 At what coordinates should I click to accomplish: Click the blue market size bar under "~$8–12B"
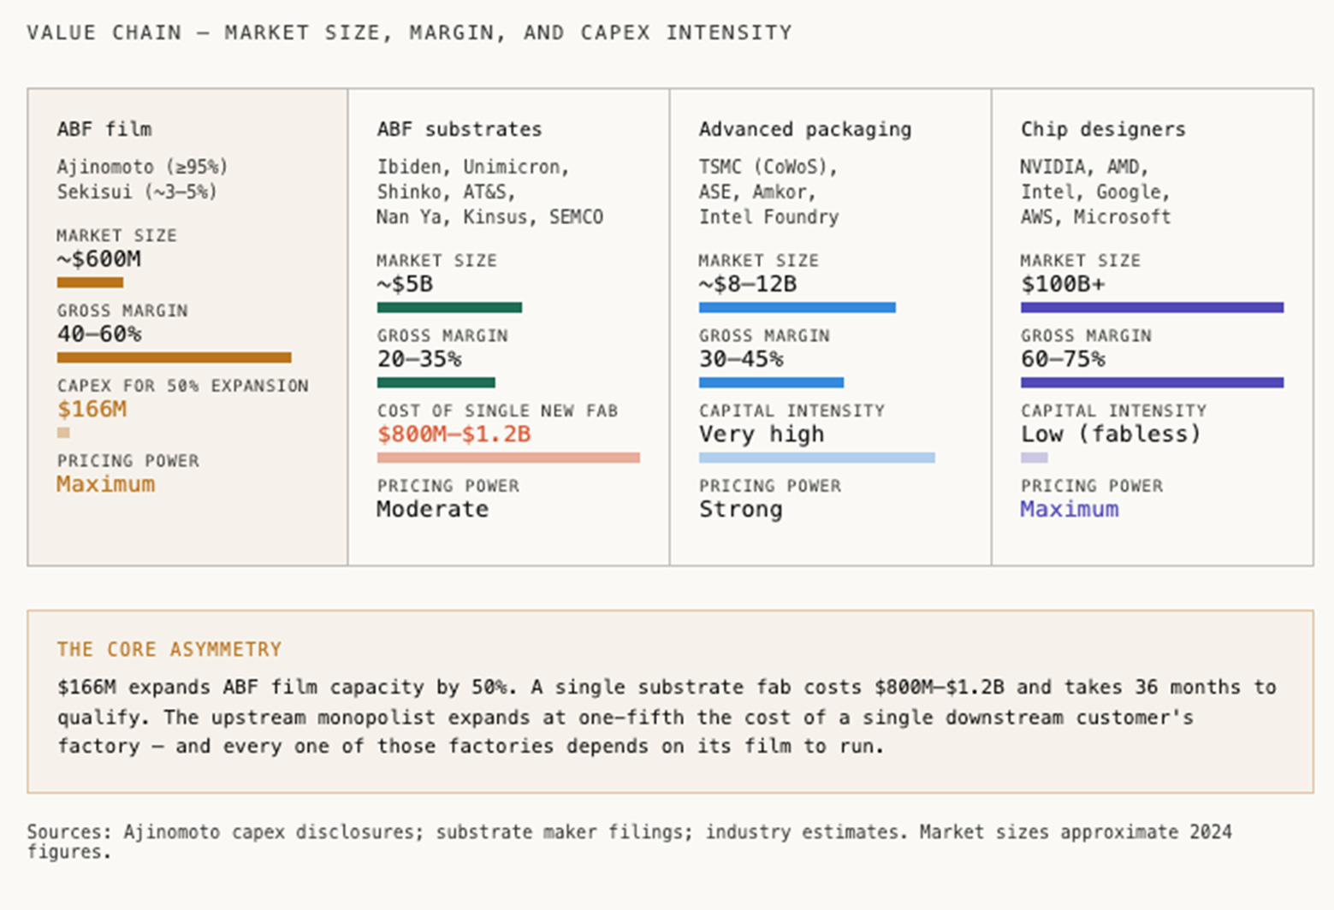click(797, 307)
